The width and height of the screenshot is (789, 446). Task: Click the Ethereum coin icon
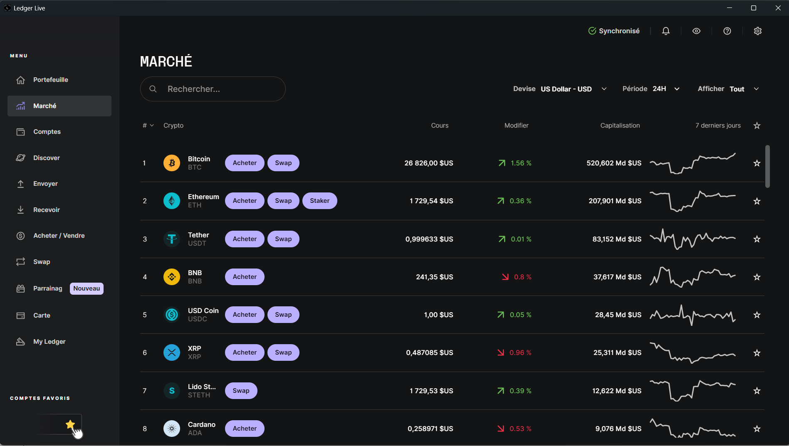pos(172,201)
